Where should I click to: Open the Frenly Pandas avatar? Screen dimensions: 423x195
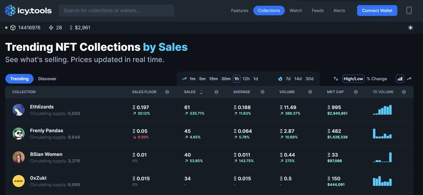[19, 134]
